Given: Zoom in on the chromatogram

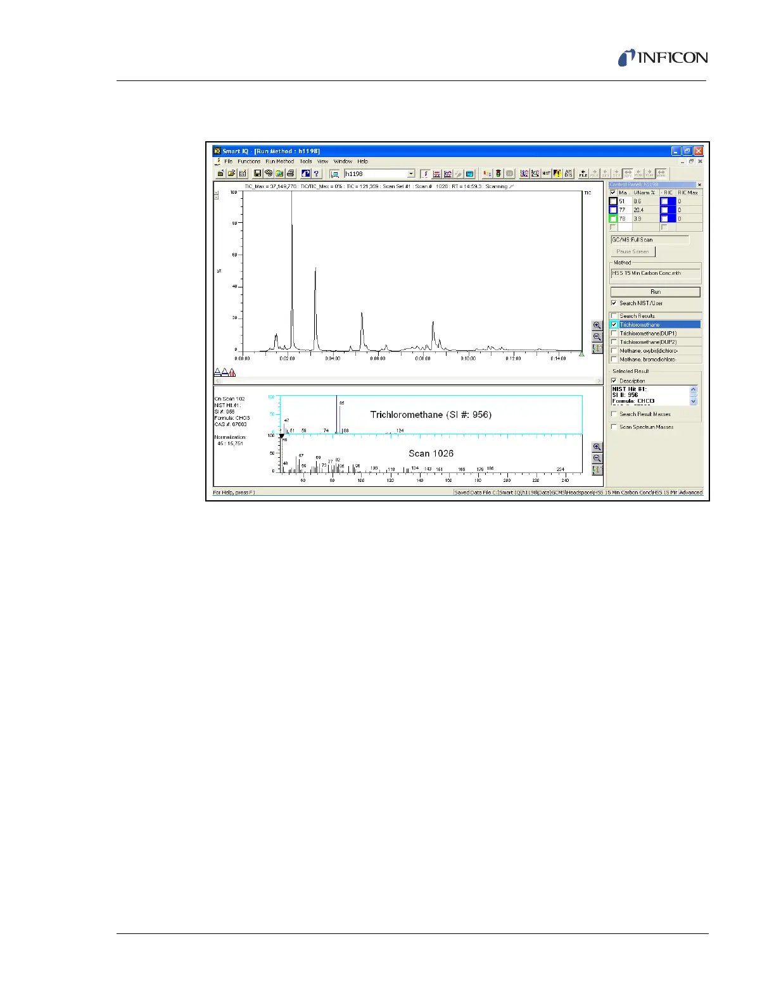Looking at the screenshot, I should tap(597, 325).
